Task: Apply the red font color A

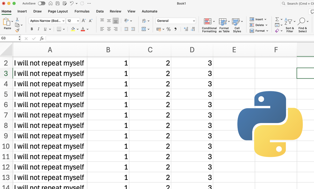Action: click(83, 29)
